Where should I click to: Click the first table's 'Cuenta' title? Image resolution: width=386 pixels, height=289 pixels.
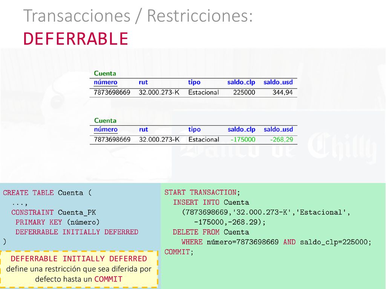tap(105, 73)
